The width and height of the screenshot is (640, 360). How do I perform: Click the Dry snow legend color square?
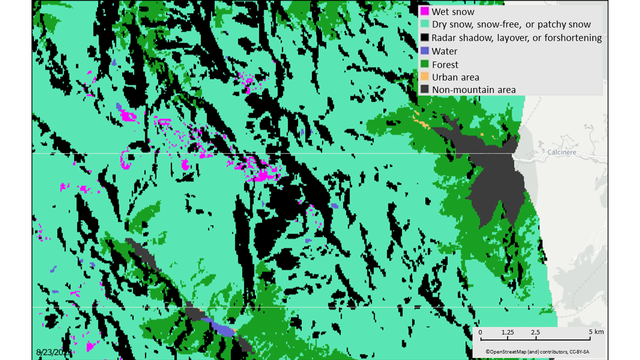pos(424,24)
